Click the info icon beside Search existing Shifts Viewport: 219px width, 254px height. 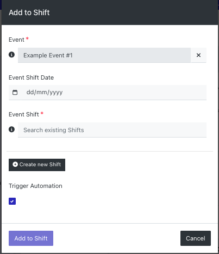(x=11, y=129)
